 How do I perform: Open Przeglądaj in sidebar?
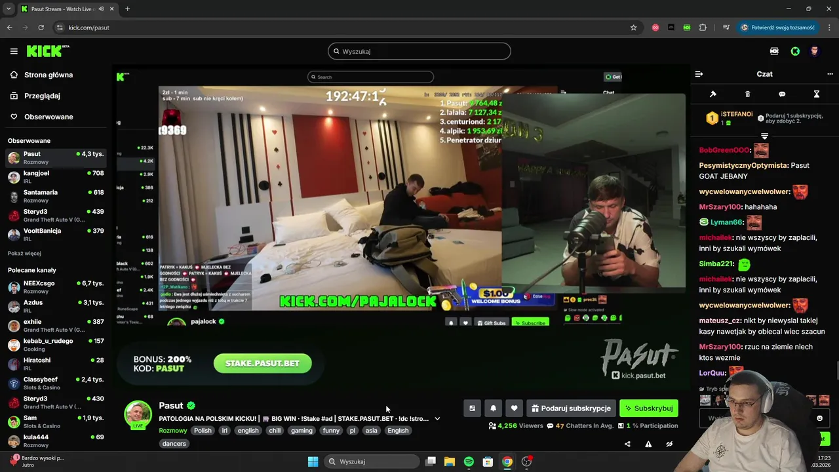point(35,96)
